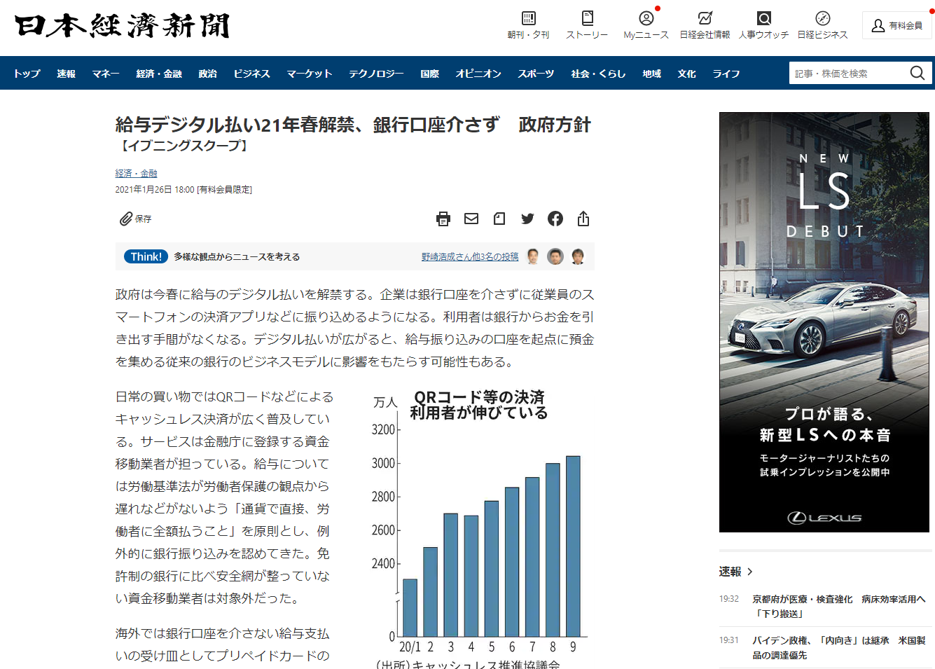
Task: Expand the 速報 section with its chevron
Action: click(750, 572)
